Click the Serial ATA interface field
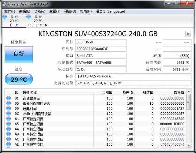Viewport: 196px width, 153px height. click(x=101, y=56)
